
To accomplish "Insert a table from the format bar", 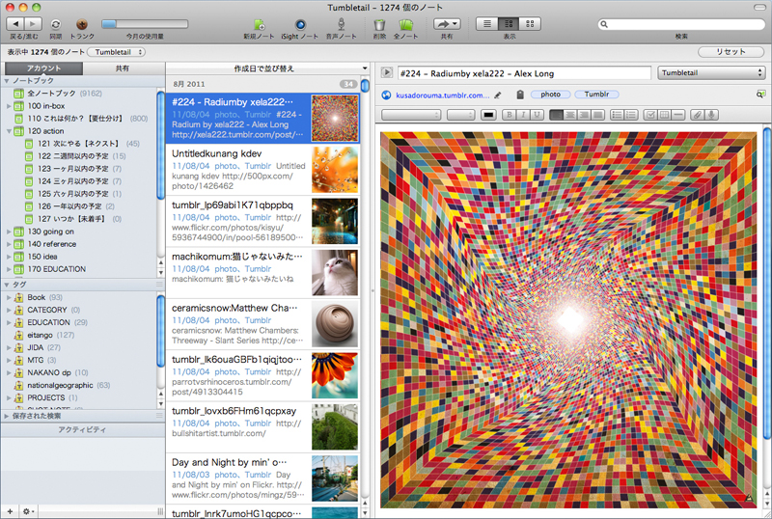I will [664, 115].
